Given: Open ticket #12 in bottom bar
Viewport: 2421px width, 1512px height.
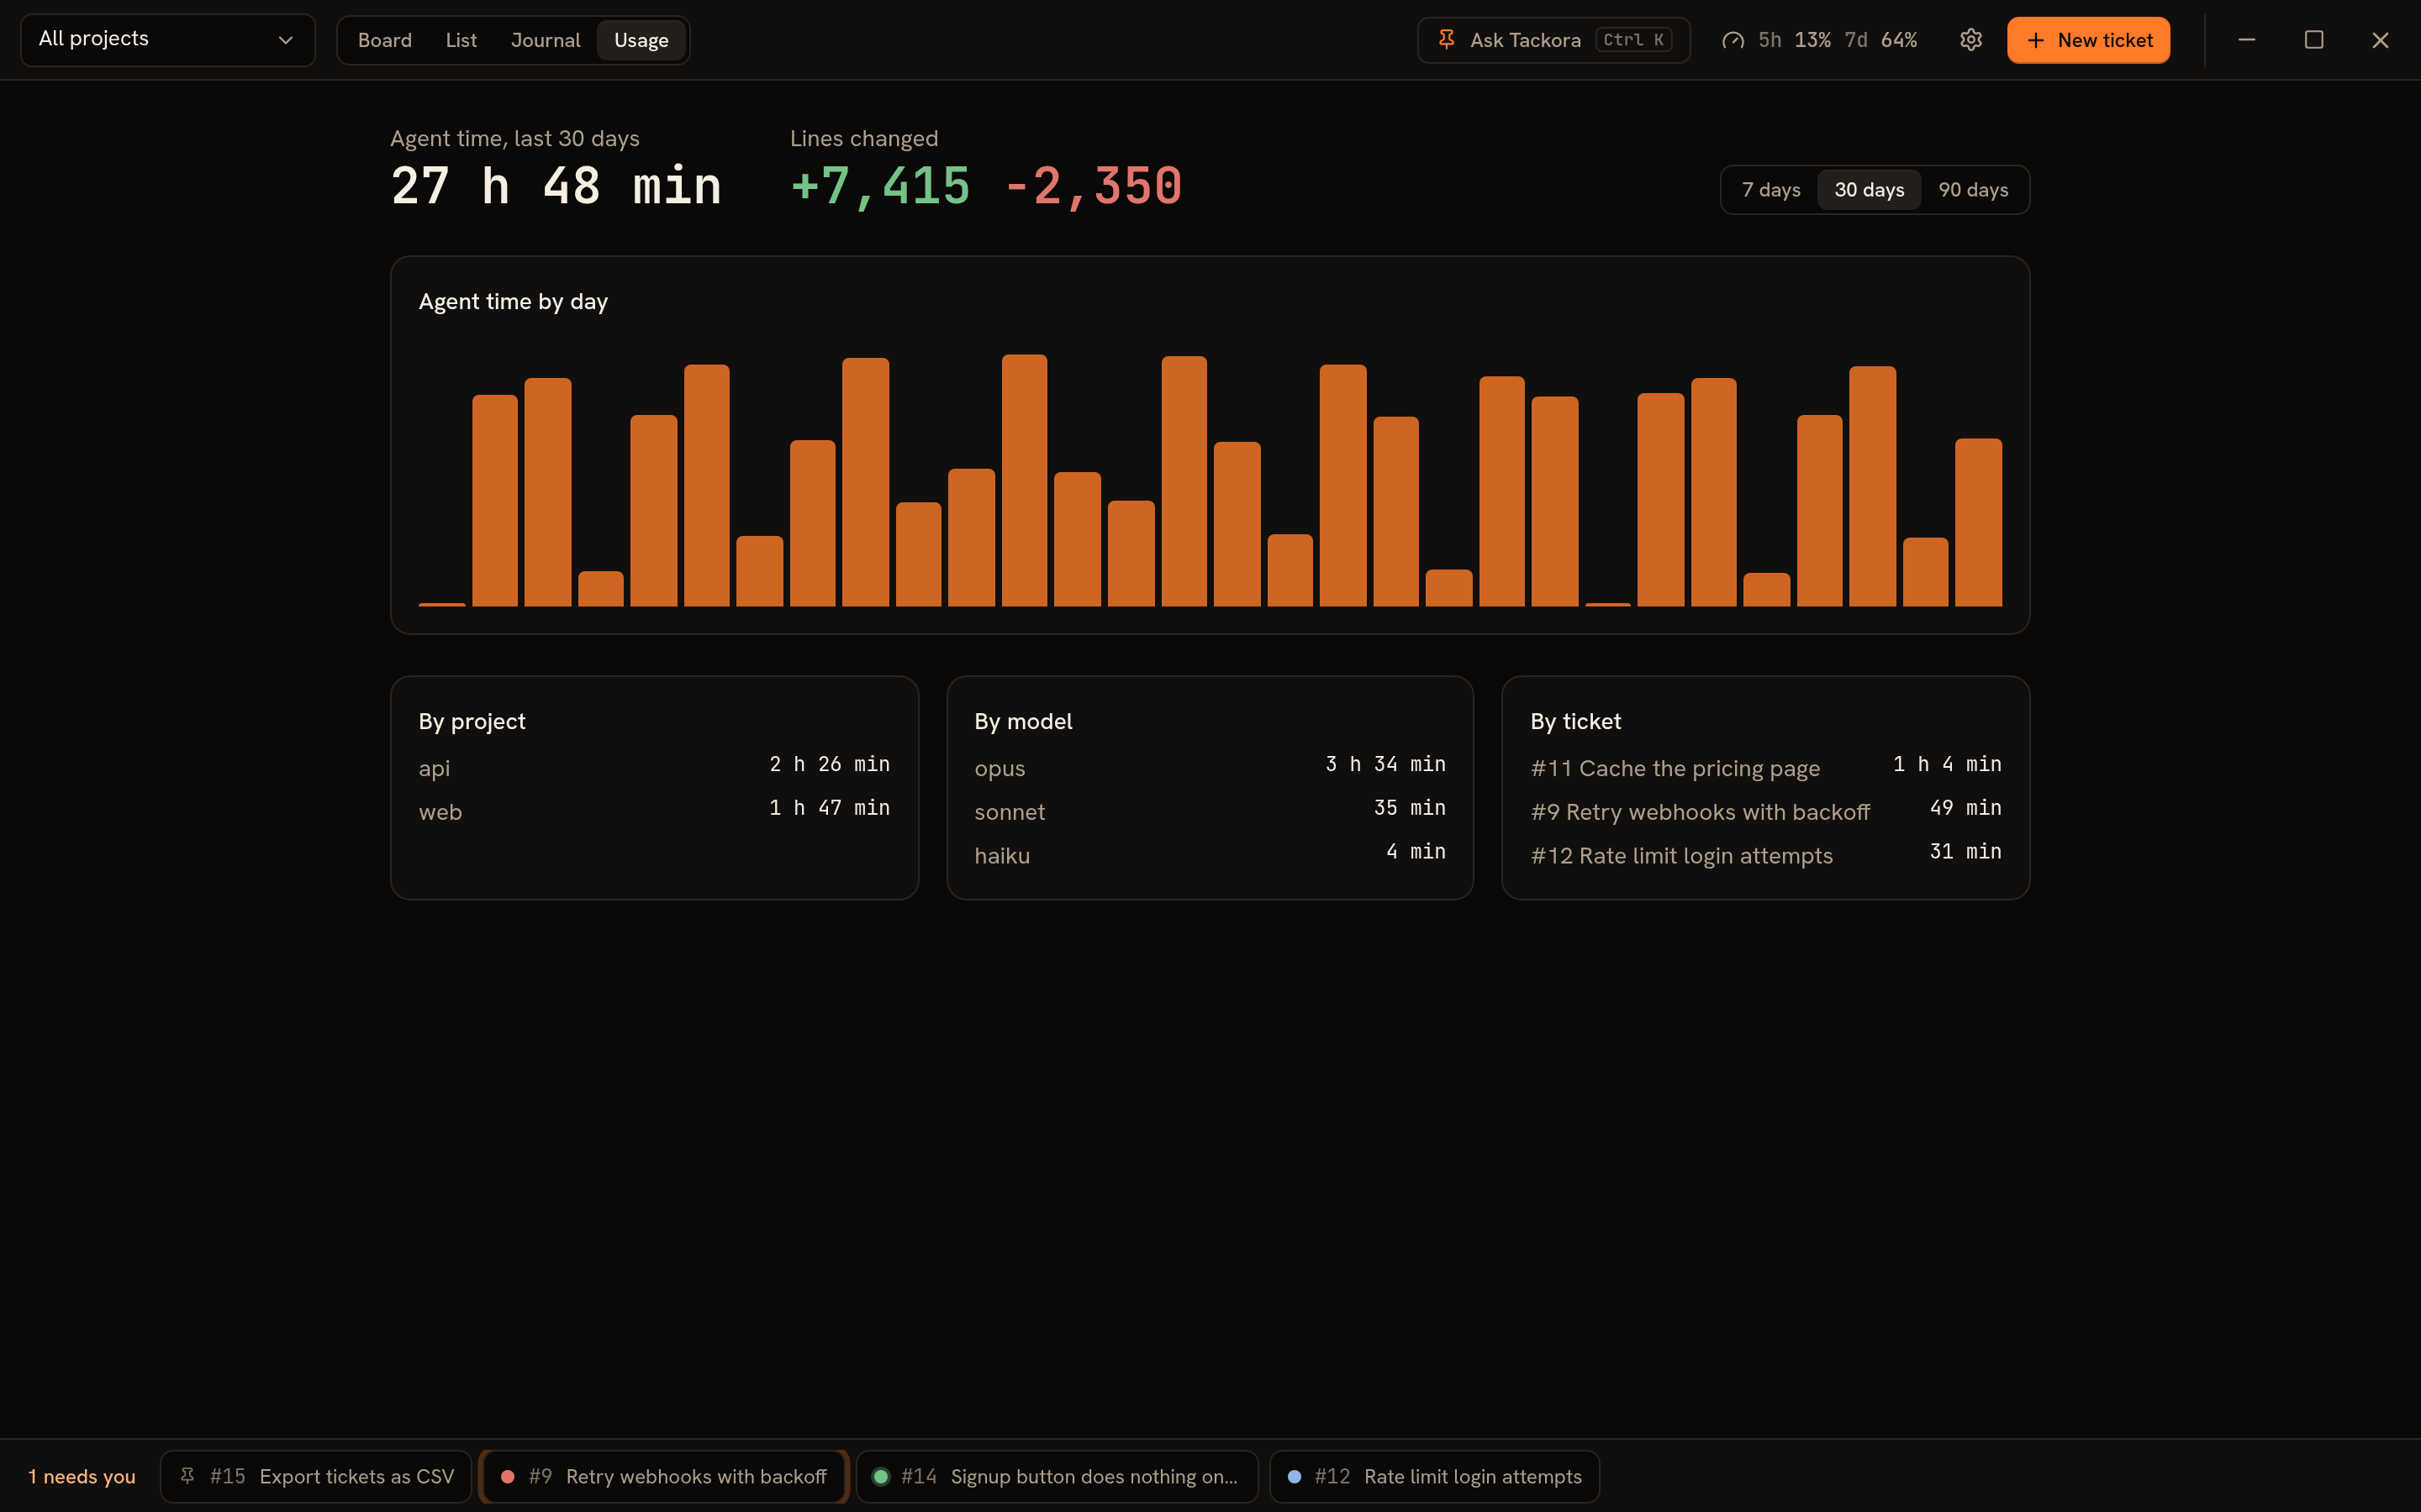Looking at the screenshot, I should click(x=1435, y=1476).
